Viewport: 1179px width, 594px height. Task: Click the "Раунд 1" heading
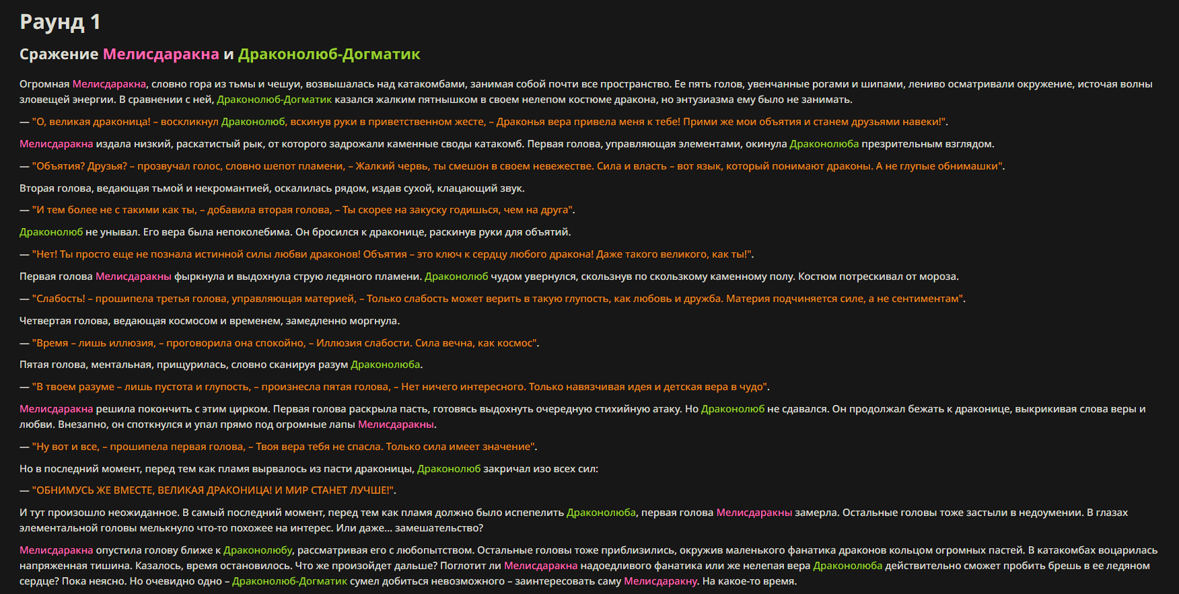[x=60, y=22]
